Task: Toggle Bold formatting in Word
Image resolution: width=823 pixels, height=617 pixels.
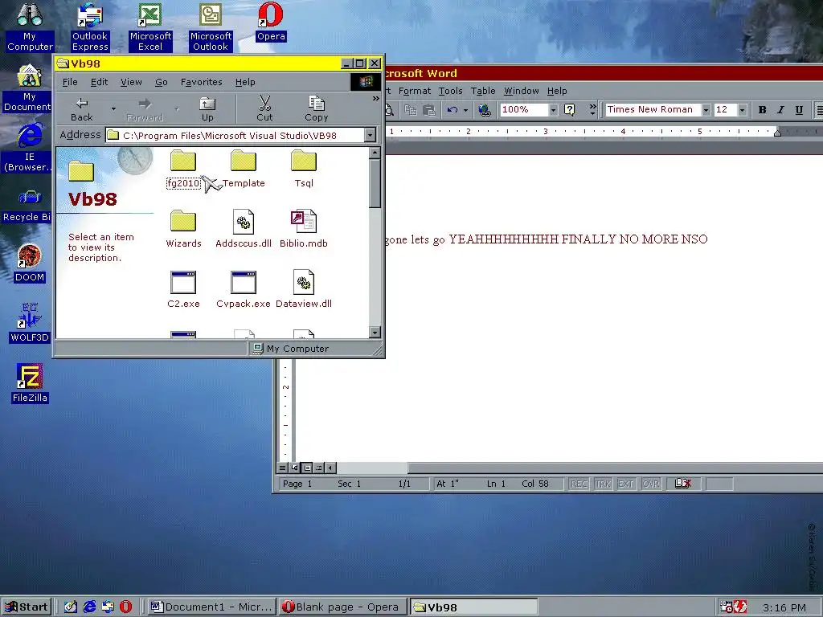Action: [762, 109]
